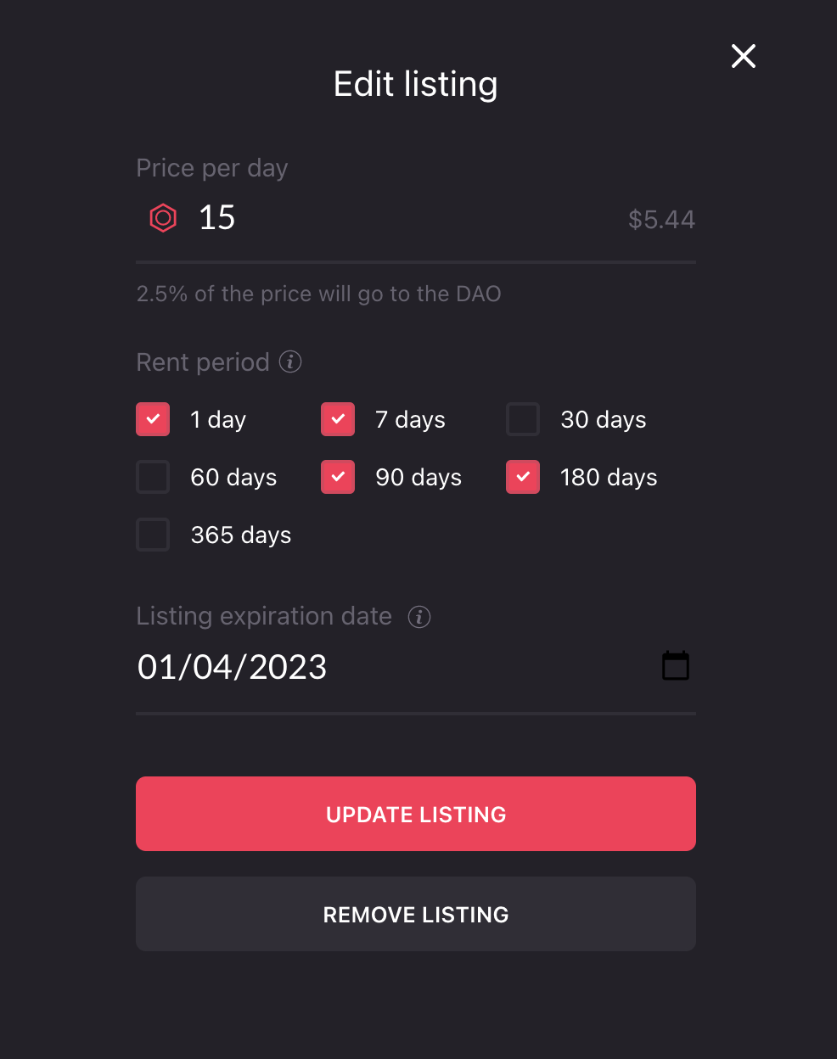The width and height of the screenshot is (837, 1059).
Task: Click the 2.5% DAO fee note
Action: 318,294
